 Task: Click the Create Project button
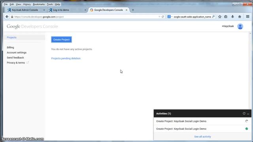pos(61,39)
